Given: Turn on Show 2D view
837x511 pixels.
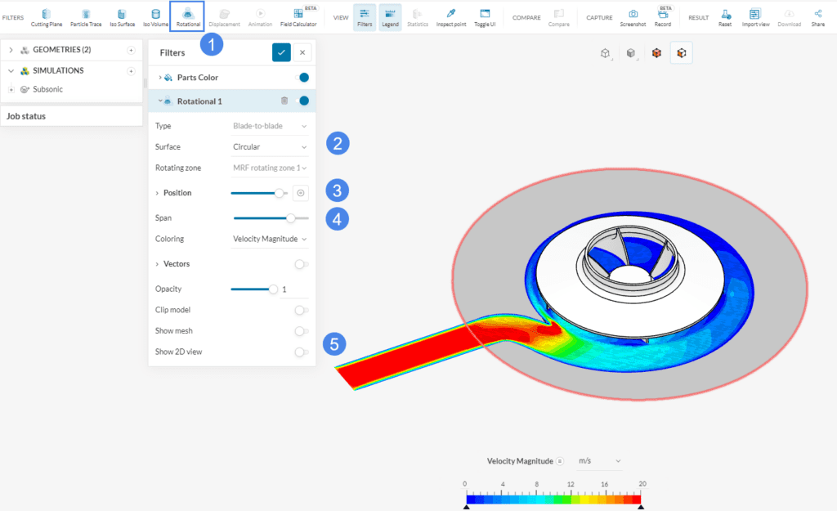Looking at the screenshot, I should pyautogui.click(x=301, y=351).
